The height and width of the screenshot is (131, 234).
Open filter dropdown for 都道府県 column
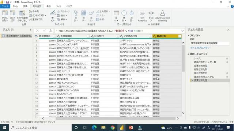click(x=180, y=36)
